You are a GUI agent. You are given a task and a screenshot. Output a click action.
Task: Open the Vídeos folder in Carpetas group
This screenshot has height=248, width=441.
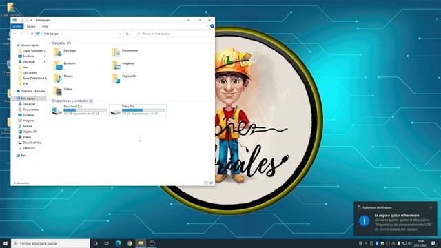coord(63,91)
